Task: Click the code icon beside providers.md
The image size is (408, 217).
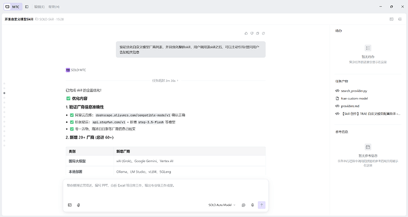Action: pos(337,106)
